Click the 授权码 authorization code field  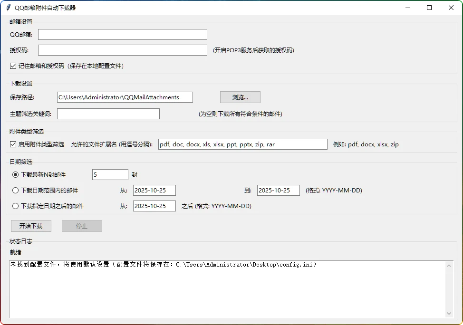pyautogui.click(x=123, y=50)
